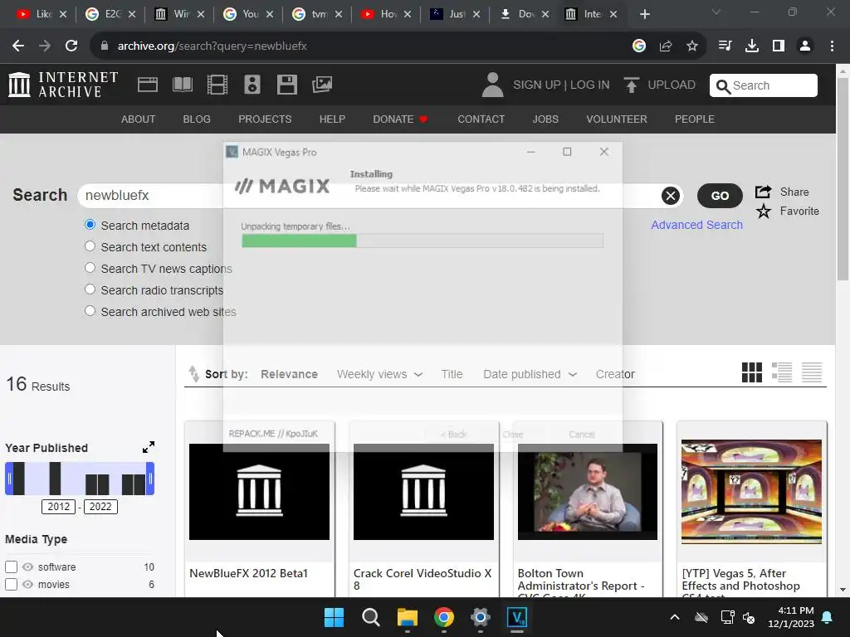Open the NewBlueFX 2012 Beta1 thumbnail
This screenshot has height=637, width=850.
[259, 492]
